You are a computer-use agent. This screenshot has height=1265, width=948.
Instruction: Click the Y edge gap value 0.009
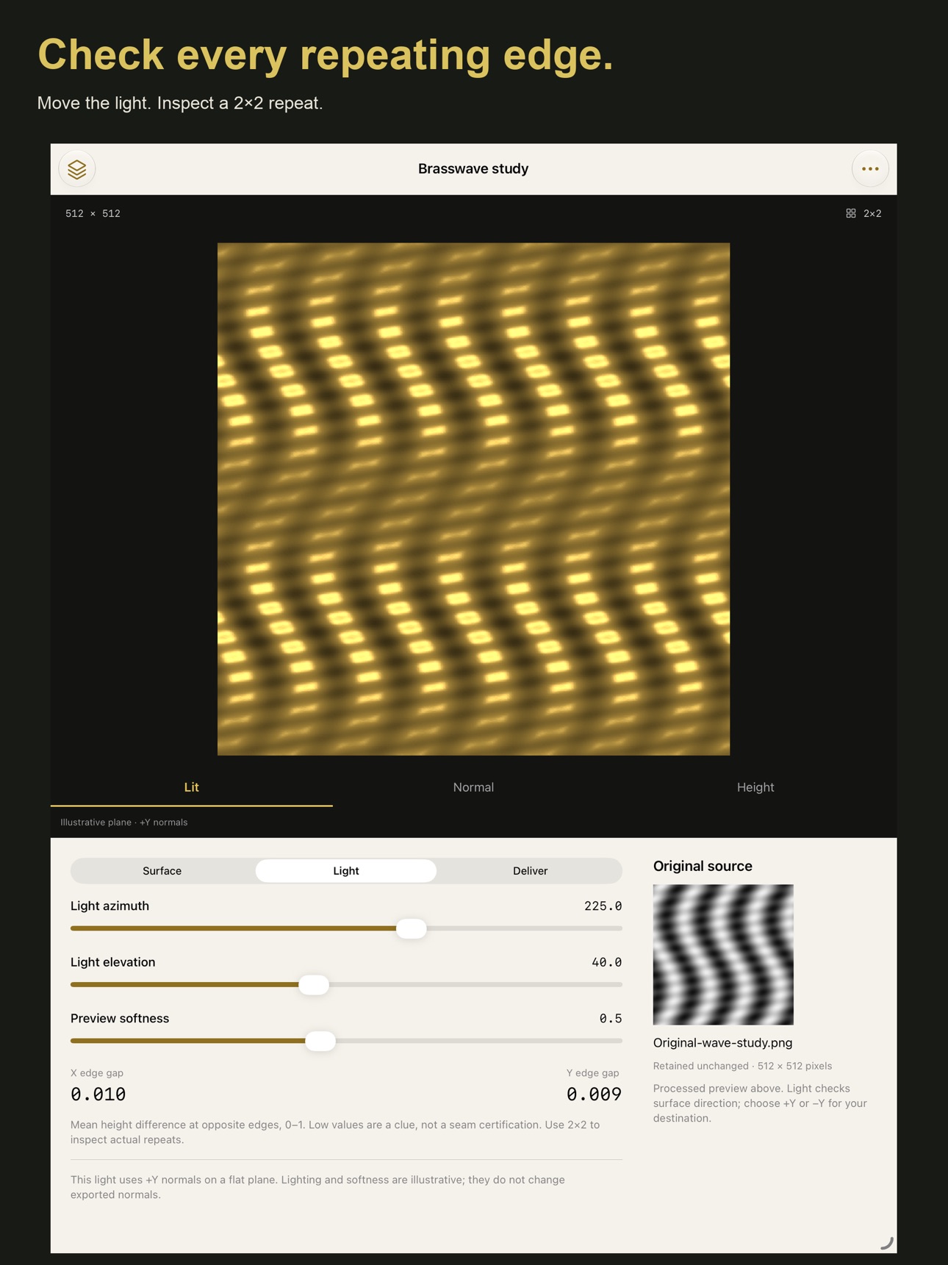[x=594, y=1094]
